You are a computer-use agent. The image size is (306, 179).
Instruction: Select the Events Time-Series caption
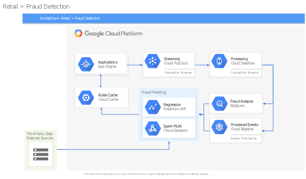click(x=243, y=138)
